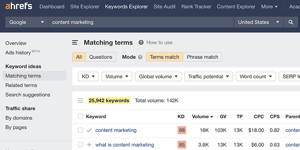The width and height of the screenshot is (300, 150).
Task: Click the CPC column header
Action: 259,117
